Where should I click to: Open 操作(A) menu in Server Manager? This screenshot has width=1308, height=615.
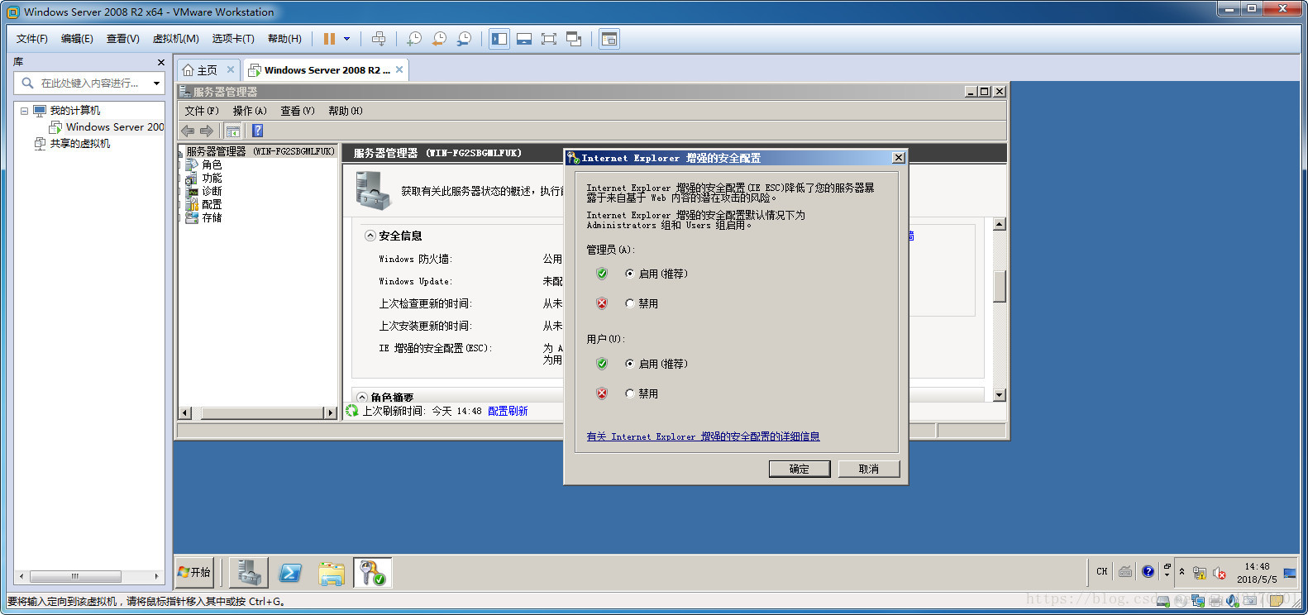tap(250, 111)
